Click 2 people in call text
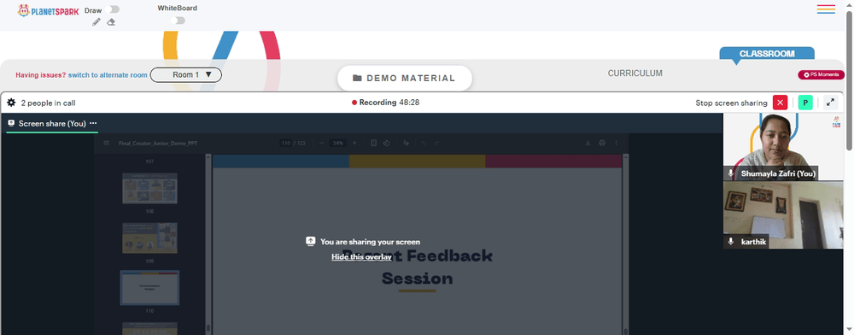Viewport: 854px width, 335px height. (49, 103)
